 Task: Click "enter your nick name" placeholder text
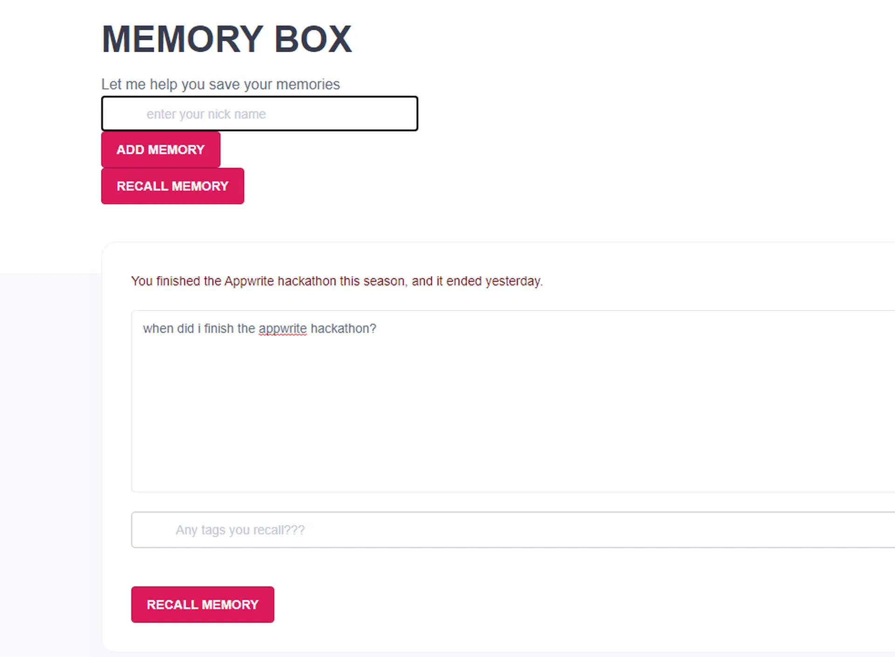[206, 114]
